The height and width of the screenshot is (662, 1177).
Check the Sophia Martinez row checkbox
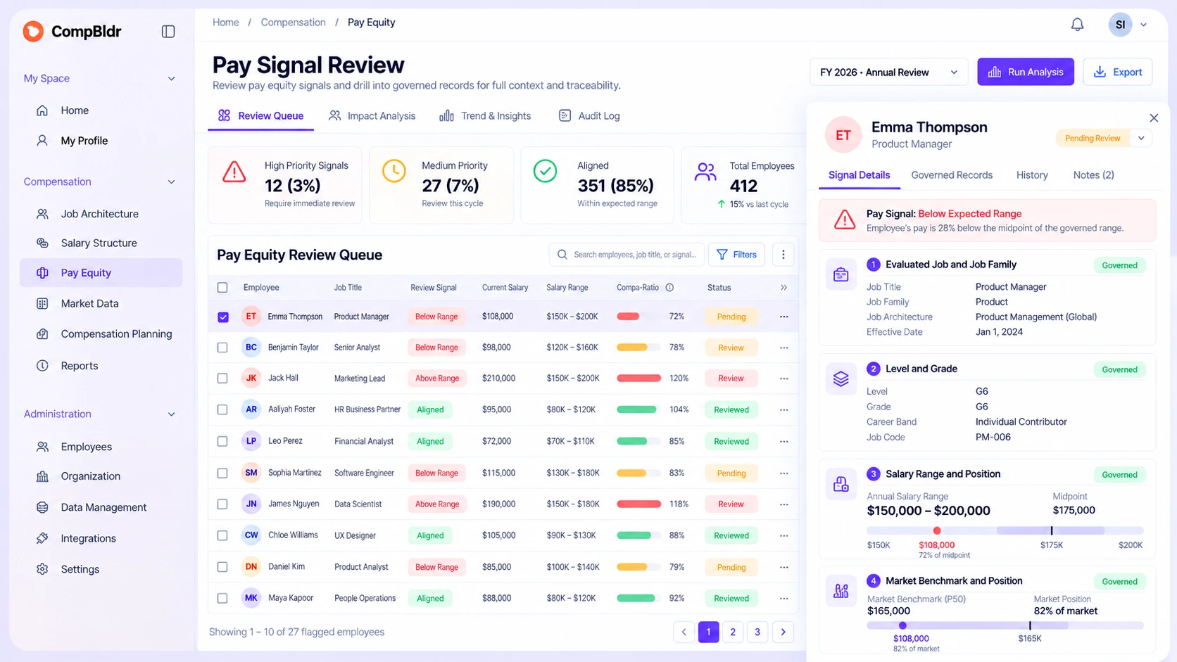click(x=222, y=473)
